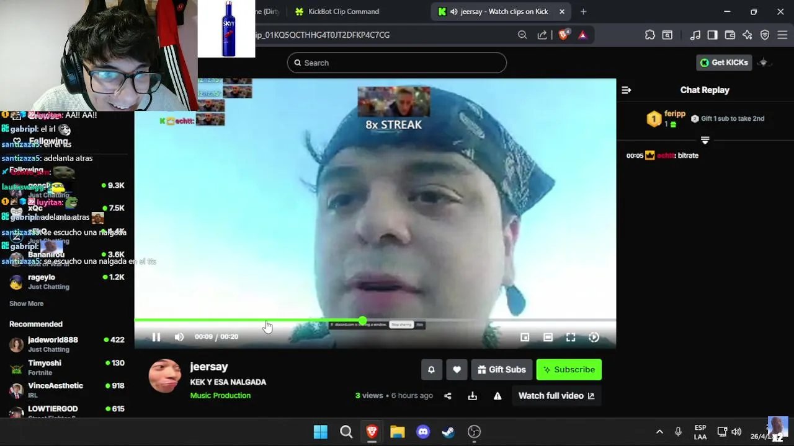Open the Windows Start menu
The image size is (794, 446).
pos(321,432)
